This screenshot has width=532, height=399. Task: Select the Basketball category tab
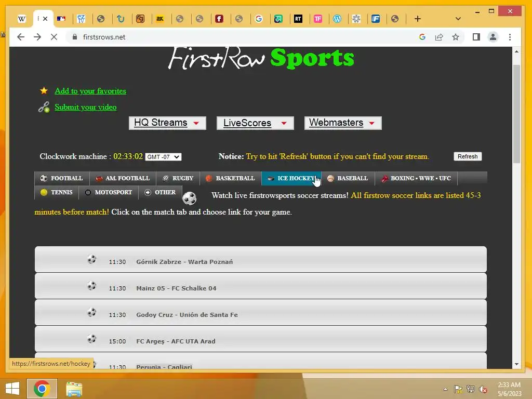coord(231,178)
